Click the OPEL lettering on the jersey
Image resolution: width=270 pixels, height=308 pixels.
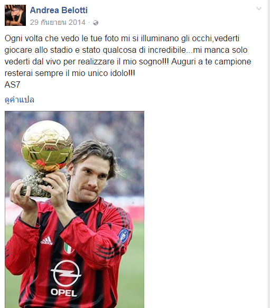point(63,293)
